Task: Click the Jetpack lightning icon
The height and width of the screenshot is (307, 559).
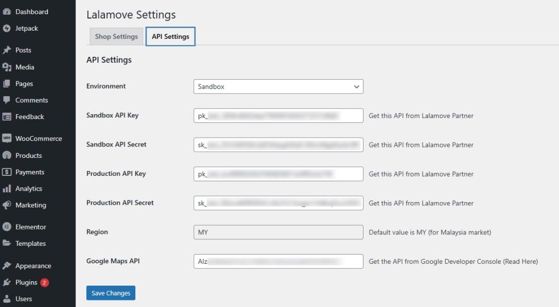Action: point(7,28)
